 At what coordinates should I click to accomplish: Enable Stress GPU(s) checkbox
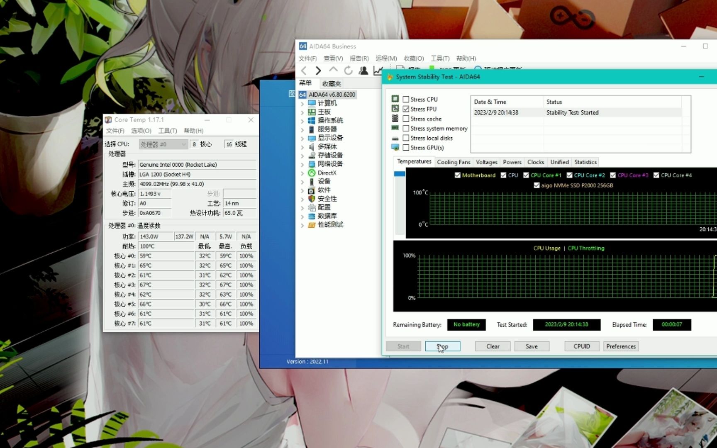(406, 148)
